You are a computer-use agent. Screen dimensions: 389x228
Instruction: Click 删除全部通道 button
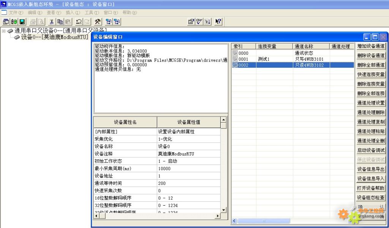click(371, 65)
